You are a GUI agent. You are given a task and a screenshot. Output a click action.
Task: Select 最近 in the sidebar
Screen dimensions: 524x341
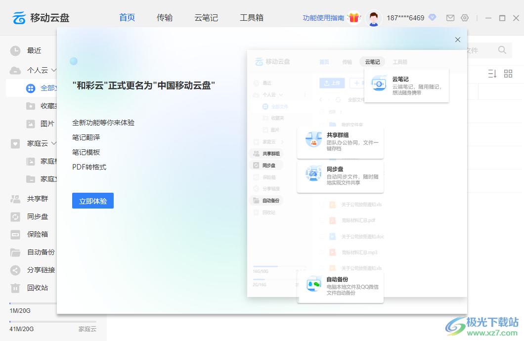[x=34, y=50]
